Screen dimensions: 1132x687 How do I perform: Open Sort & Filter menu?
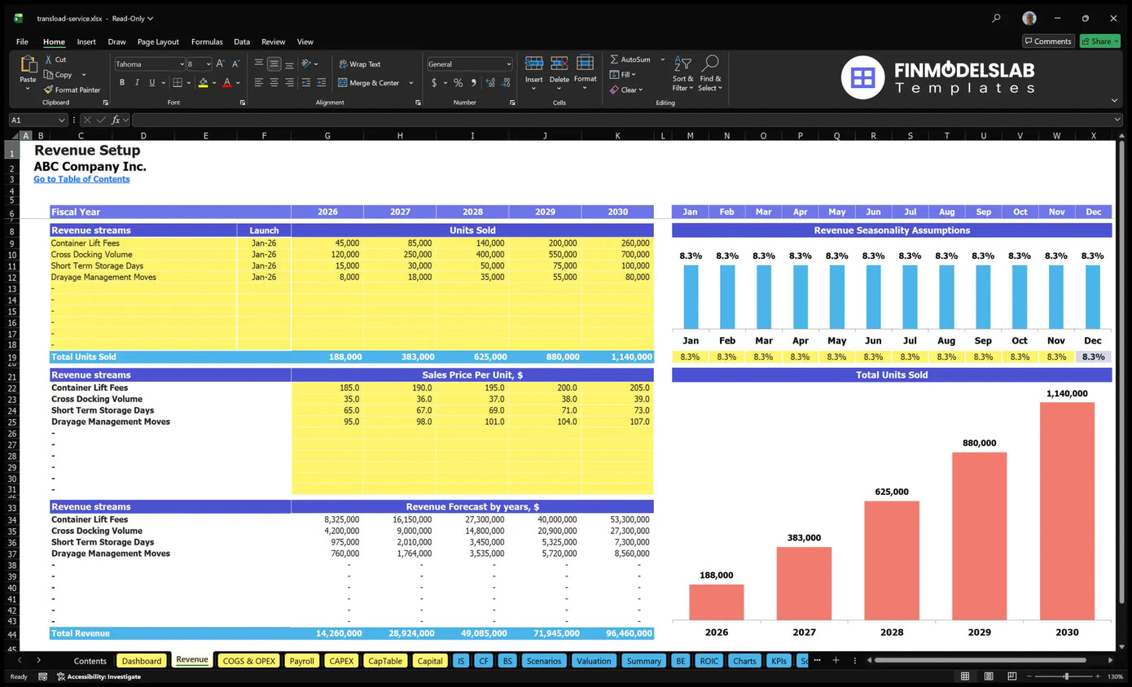pos(682,73)
